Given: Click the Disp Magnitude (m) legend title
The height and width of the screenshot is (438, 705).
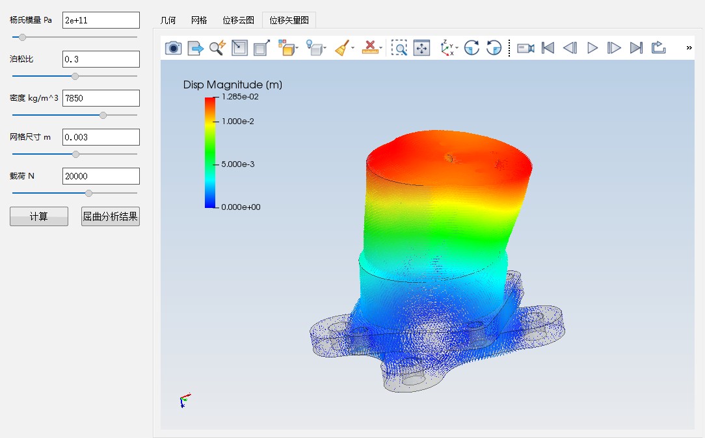Looking at the screenshot, I should (x=232, y=85).
